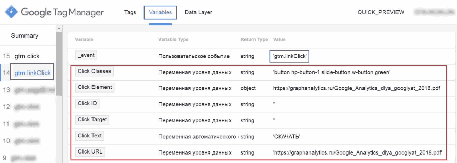Click the Click ID variable chip
This screenshot has height=163, width=457.
(x=87, y=103)
